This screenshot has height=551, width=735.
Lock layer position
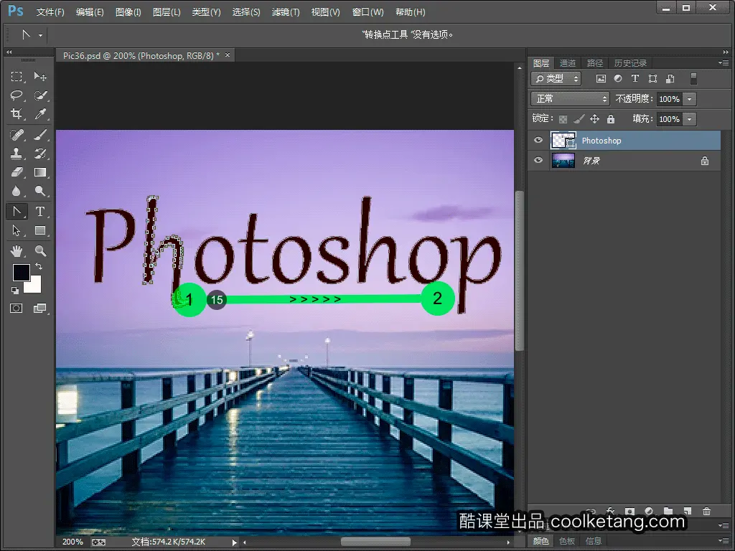coord(594,119)
